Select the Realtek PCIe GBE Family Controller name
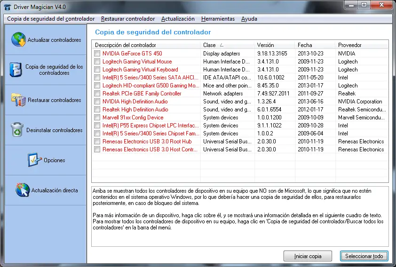396x267 pixels. click(x=142, y=94)
